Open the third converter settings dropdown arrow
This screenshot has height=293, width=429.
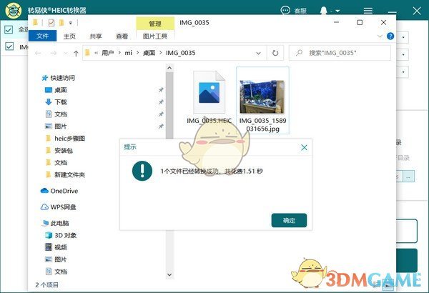coord(403,72)
